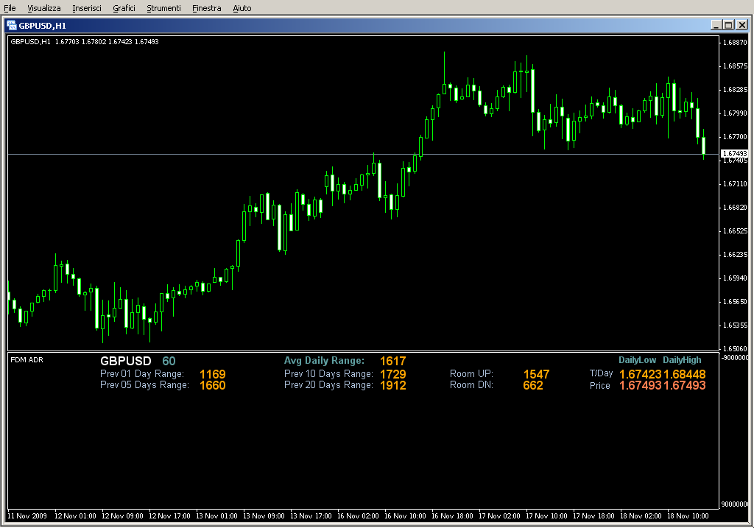The width and height of the screenshot is (754, 528).
Task: Close the GBPUSD,H1 chart window
Action: tap(742, 25)
